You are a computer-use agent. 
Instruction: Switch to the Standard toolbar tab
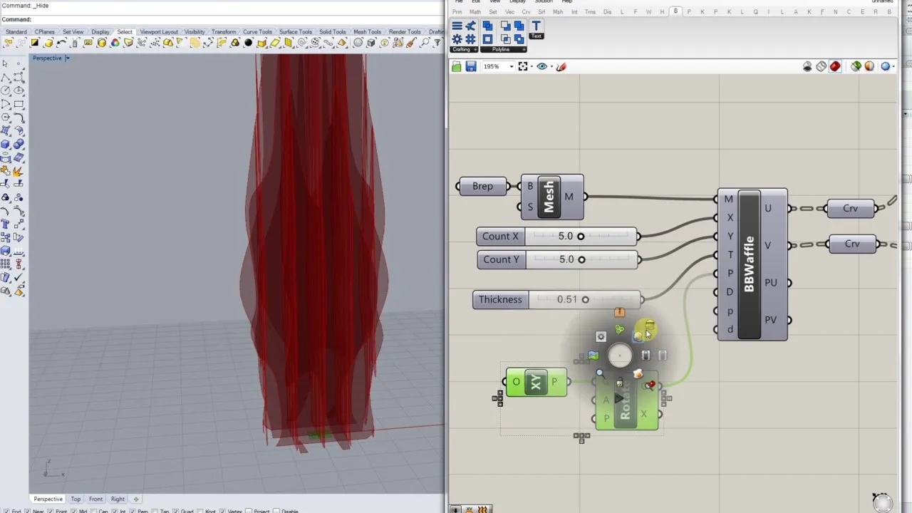(x=16, y=32)
